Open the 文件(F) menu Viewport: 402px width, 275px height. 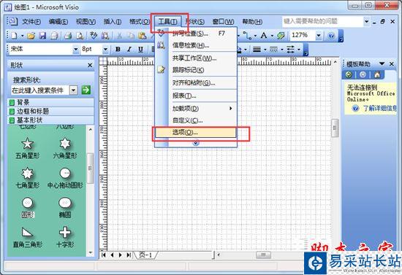[31, 21]
